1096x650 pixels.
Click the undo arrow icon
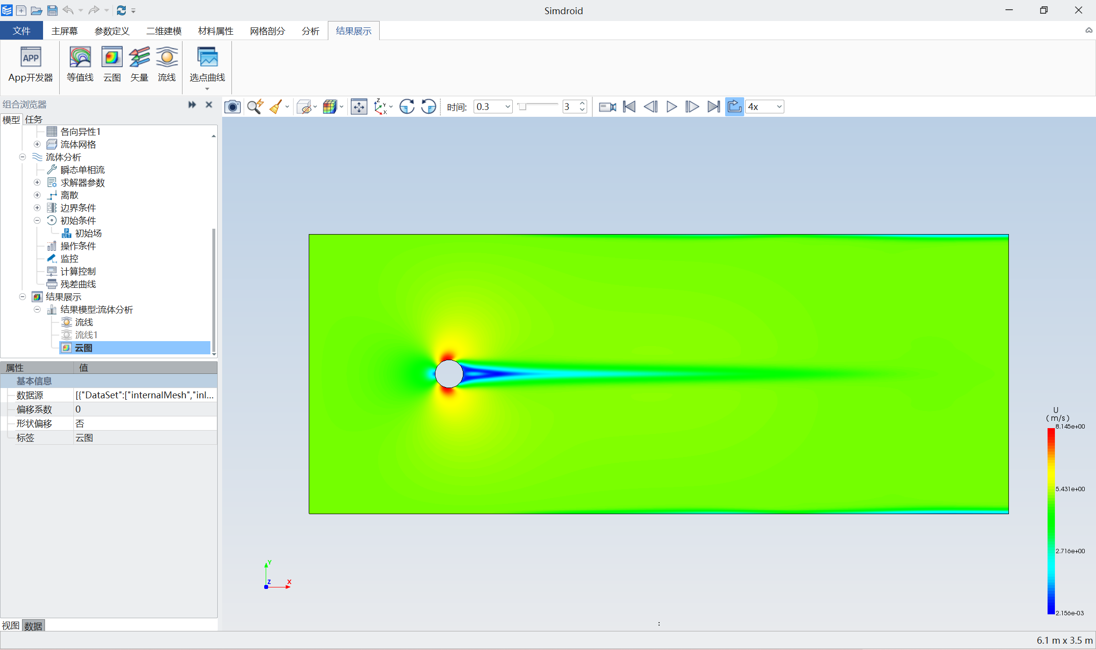(68, 10)
